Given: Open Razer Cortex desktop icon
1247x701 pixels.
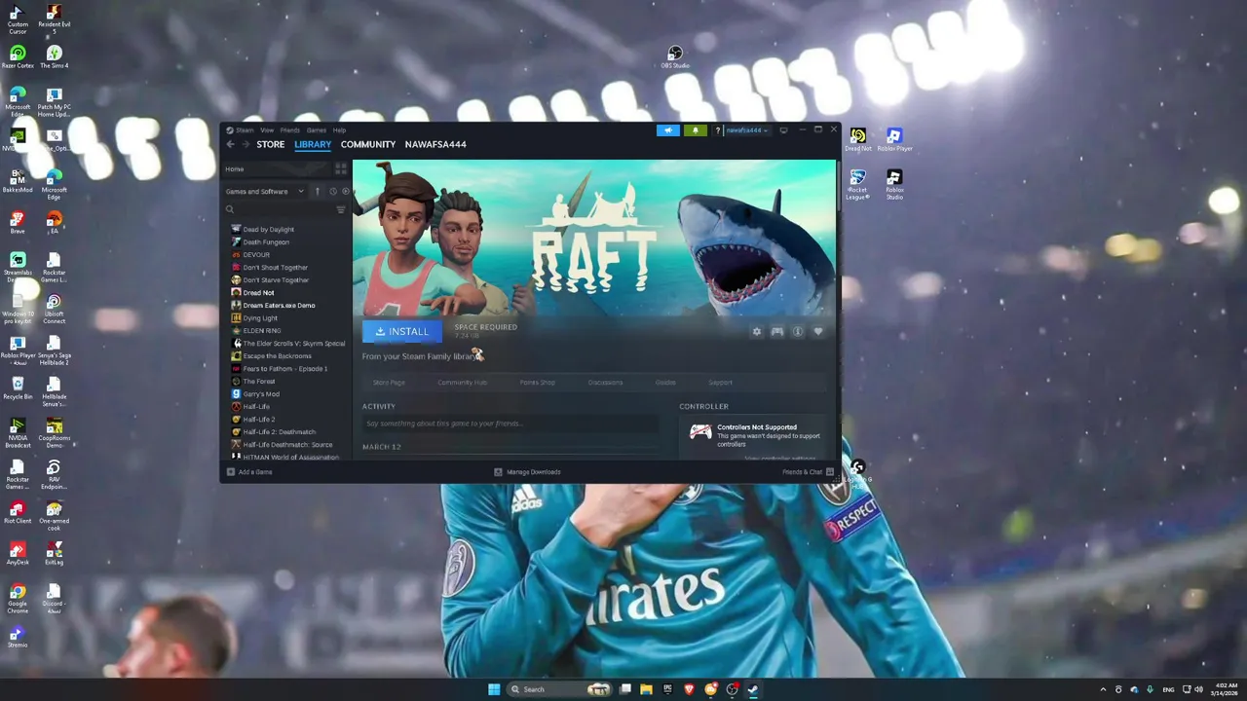Looking at the screenshot, I should (x=18, y=57).
